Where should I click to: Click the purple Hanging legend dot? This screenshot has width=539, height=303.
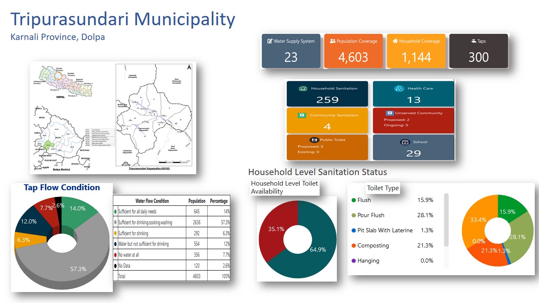pos(354,261)
